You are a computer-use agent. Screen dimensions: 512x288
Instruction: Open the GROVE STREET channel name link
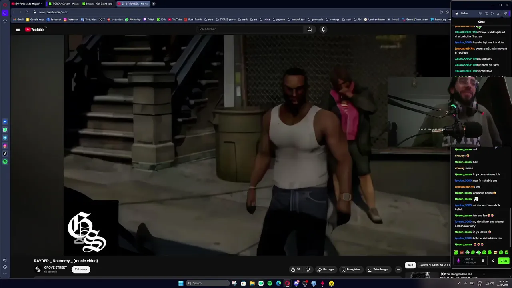click(55, 268)
